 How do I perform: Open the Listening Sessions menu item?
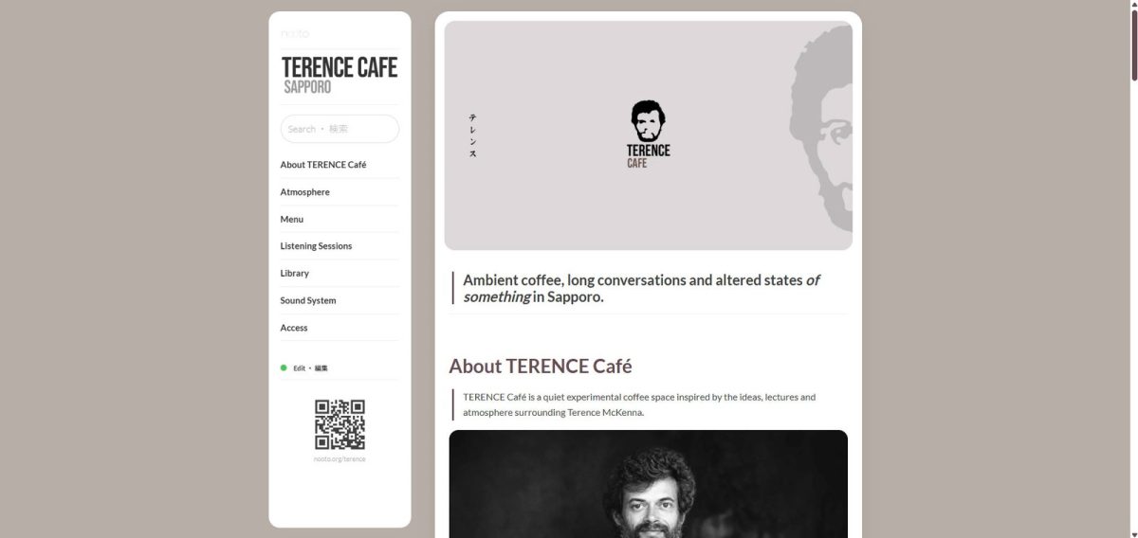coord(316,246)
